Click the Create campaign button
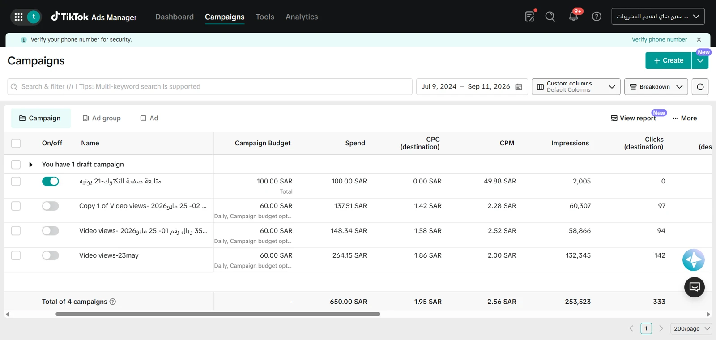 coord(669,60)
